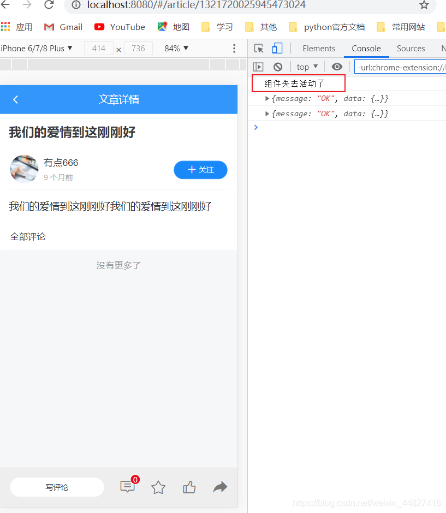Switch to the Sources tab
The width and height of the screenshot is (446, 513).
(411, 49)
